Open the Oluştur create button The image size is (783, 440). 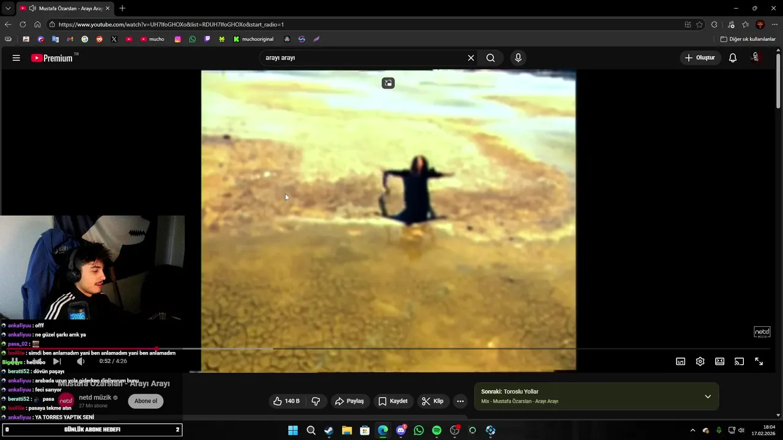pyautogui.click(x=700, y=58)
